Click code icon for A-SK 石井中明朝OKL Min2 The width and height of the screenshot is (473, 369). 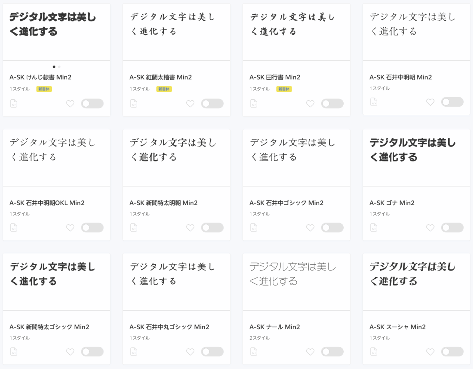(14, 228)
